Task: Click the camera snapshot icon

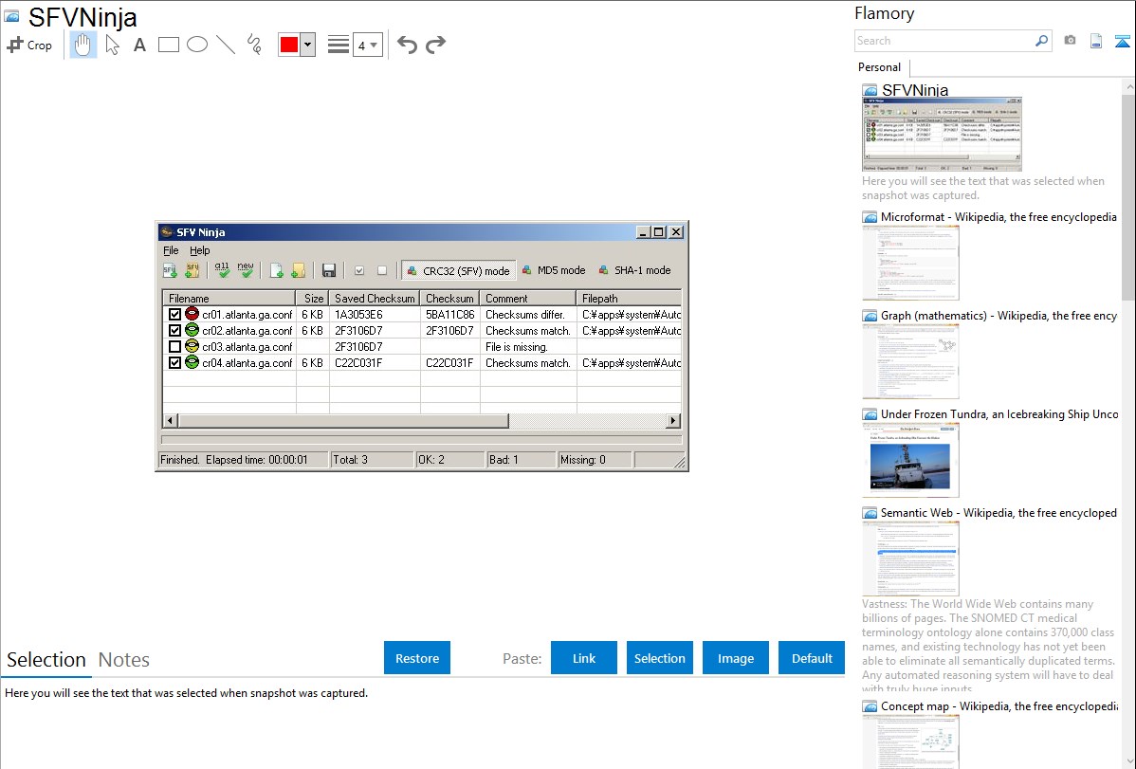Action: point(1070,41)
